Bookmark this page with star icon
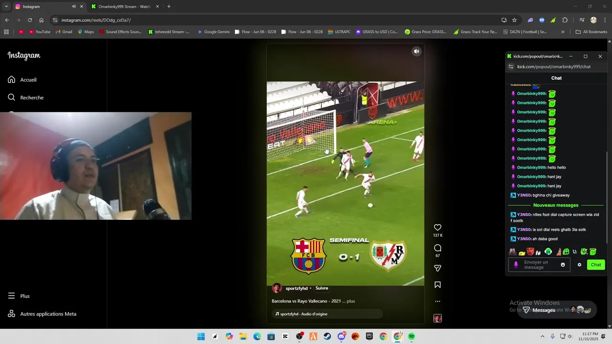The image size is (612, 344). coord(514,20)
